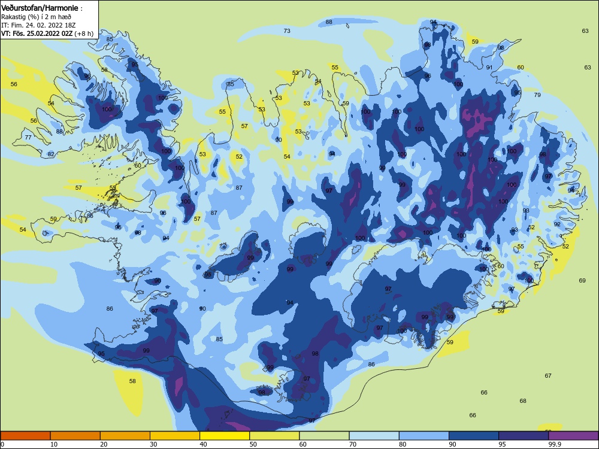The image size is (599, 449).
Task: Click the humidity value '79' on the map
Action: coord(537,95)
